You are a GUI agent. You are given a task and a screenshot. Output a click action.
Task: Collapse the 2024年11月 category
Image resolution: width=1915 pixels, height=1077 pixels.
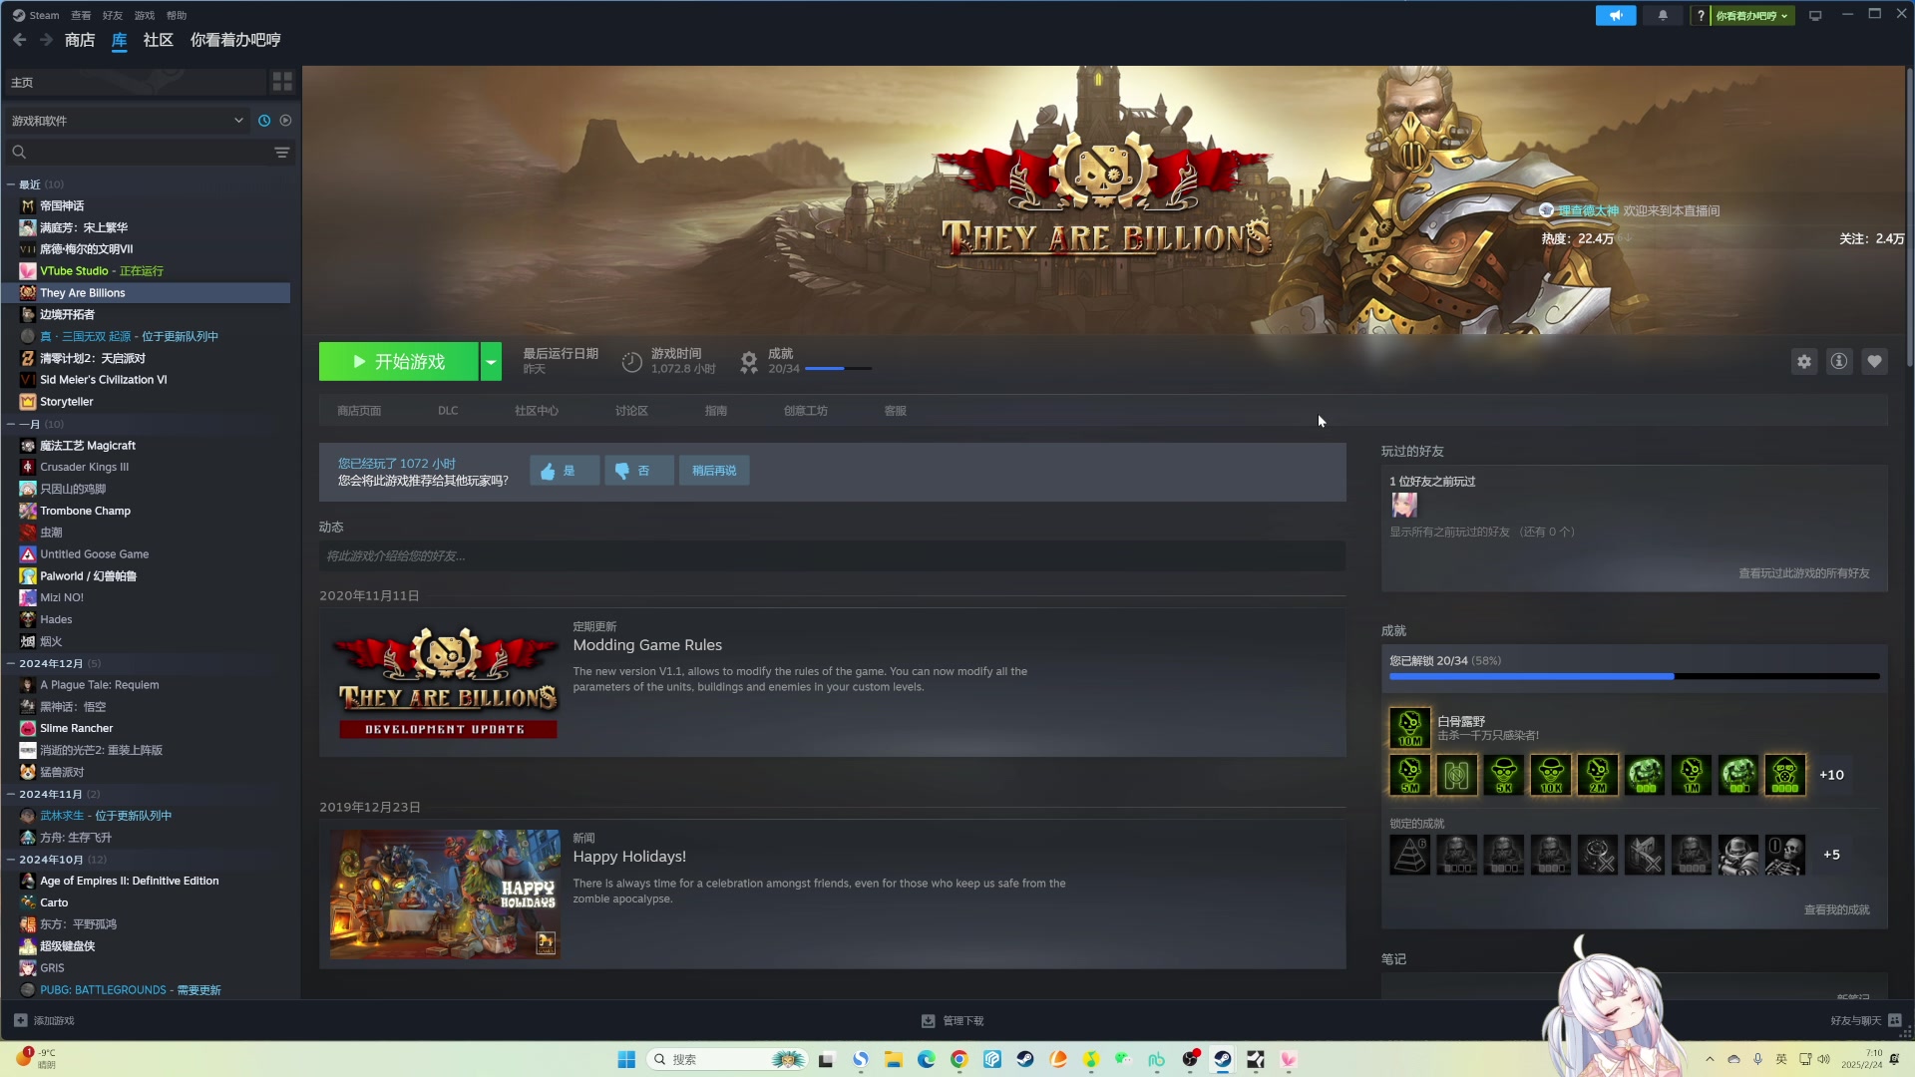11,794
